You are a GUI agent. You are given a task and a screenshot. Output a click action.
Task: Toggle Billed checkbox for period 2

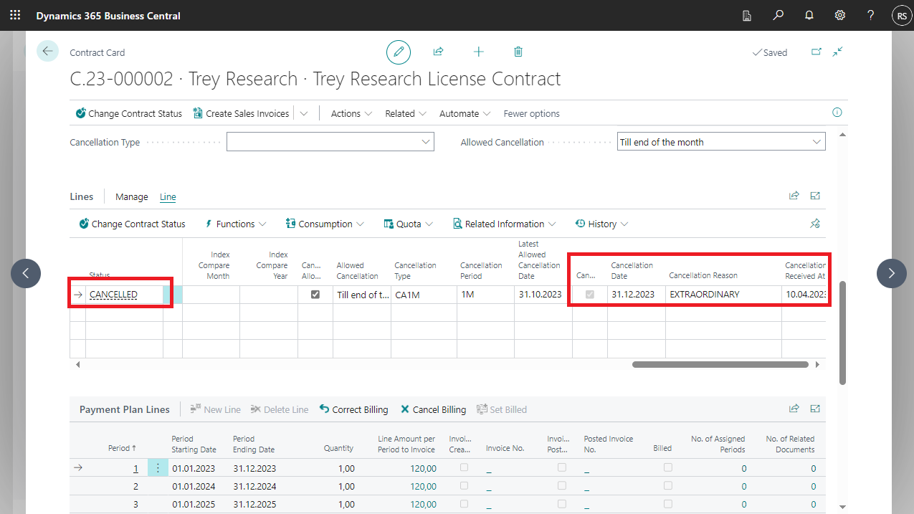coord(667,485)
